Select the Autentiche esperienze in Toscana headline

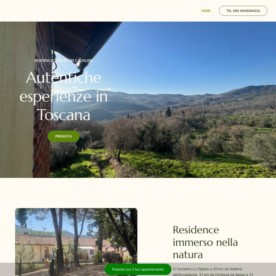pos(64,96)
